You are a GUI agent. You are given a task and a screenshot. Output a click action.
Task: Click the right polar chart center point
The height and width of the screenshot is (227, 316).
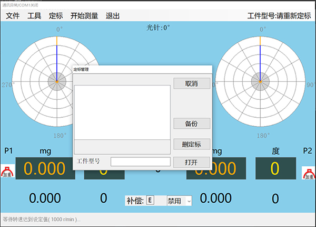click(260, 81)
